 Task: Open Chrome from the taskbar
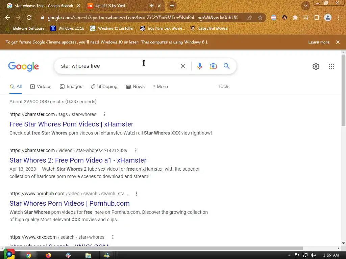coord(28,255)
